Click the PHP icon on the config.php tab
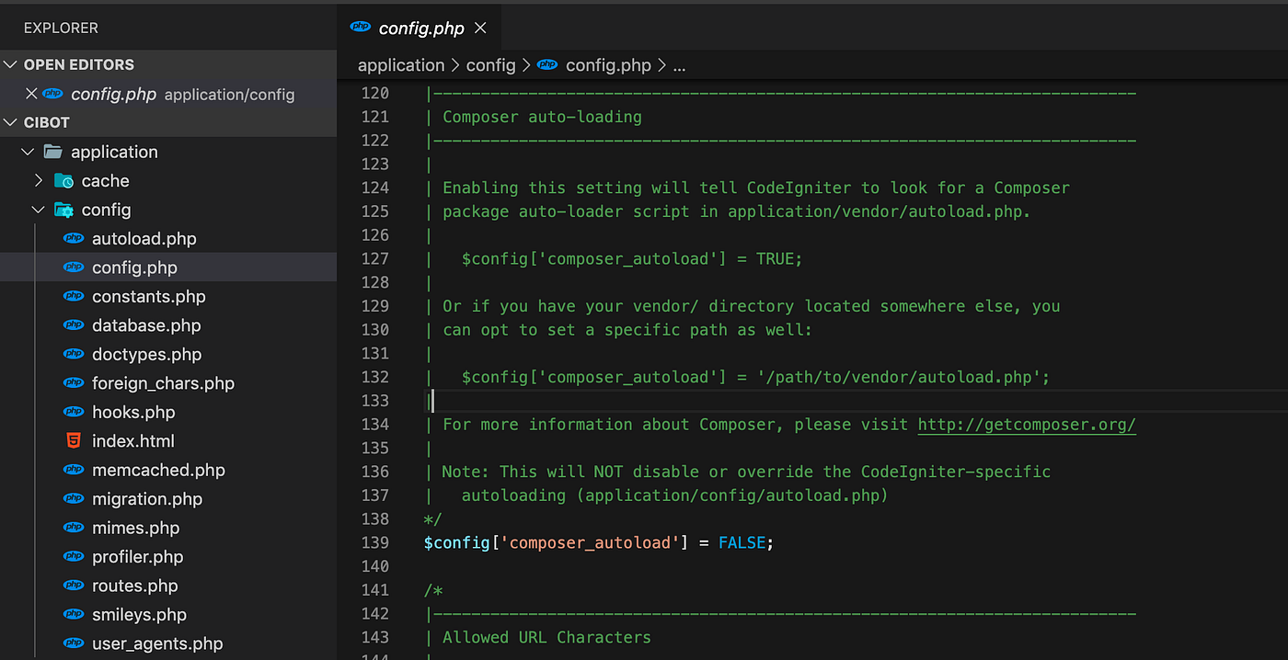Screen dimensions: 1288x660 point(361,28)
